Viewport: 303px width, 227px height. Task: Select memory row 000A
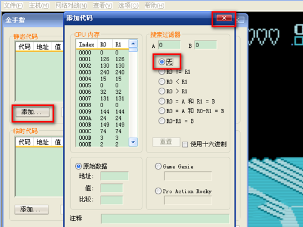(102, 118)
